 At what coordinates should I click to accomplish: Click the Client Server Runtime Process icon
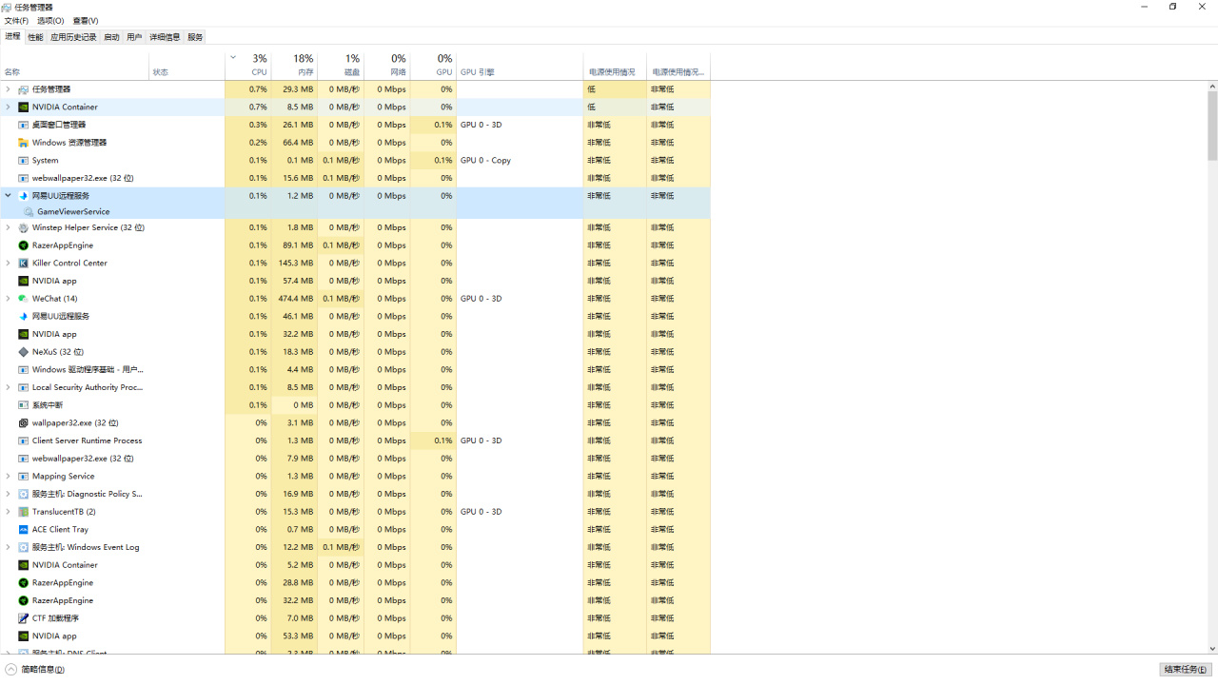[x=24, y=440]
